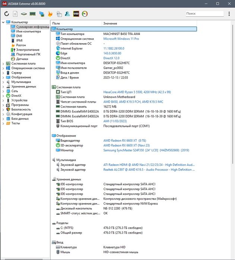Open the ATI Radeon HDMI audio link
Screen dimensions: 235x260
coord(149,165)
